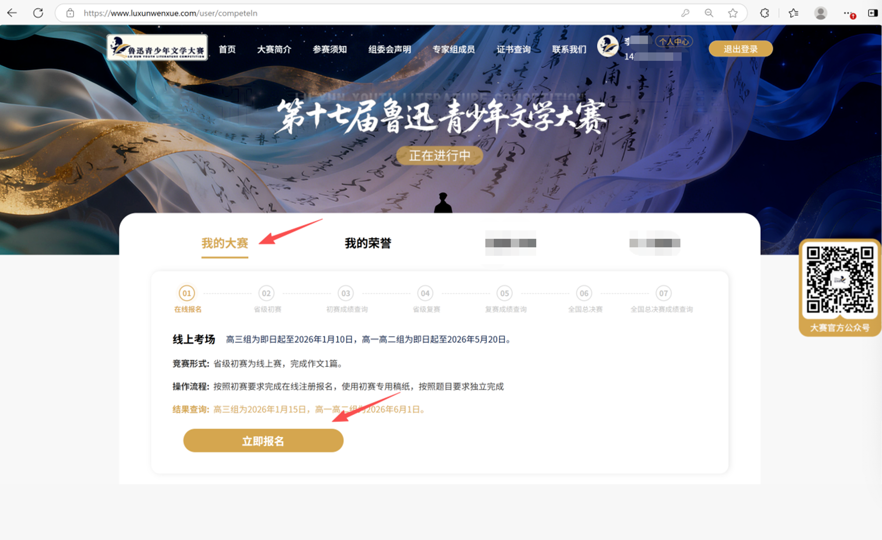Open the 大赛简介 menu item
Image resolution: width=882 pixels, height=540 pixels.
pyautogui.click(x=274, y=49)
